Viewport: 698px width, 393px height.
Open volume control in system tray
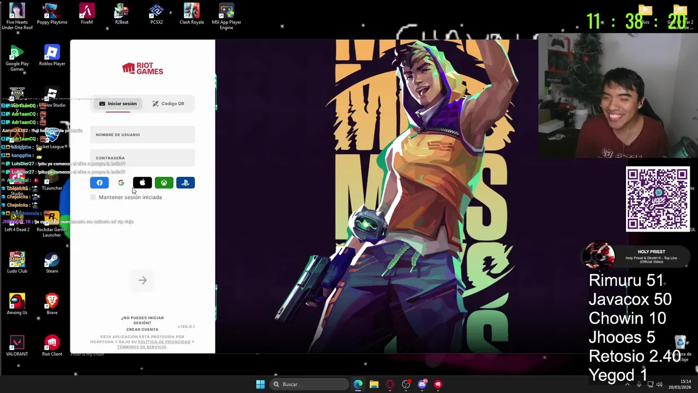(659, 384)
